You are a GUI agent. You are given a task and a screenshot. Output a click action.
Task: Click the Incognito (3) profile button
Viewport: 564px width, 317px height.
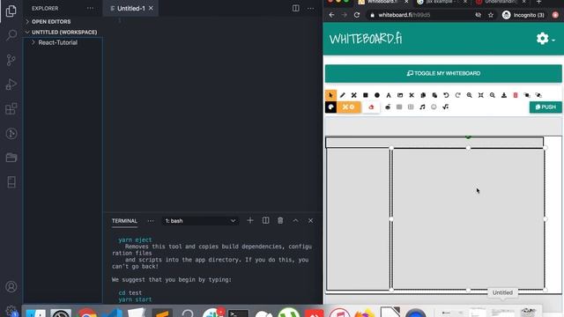(523, 15)
